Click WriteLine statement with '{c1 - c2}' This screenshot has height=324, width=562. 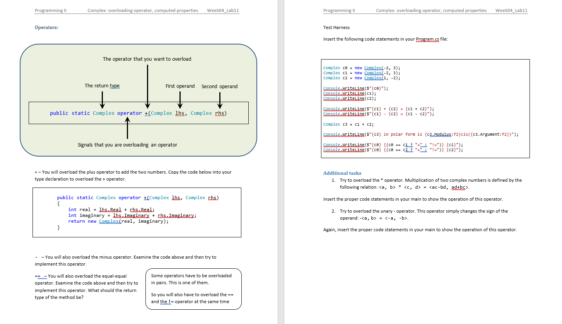379,114
